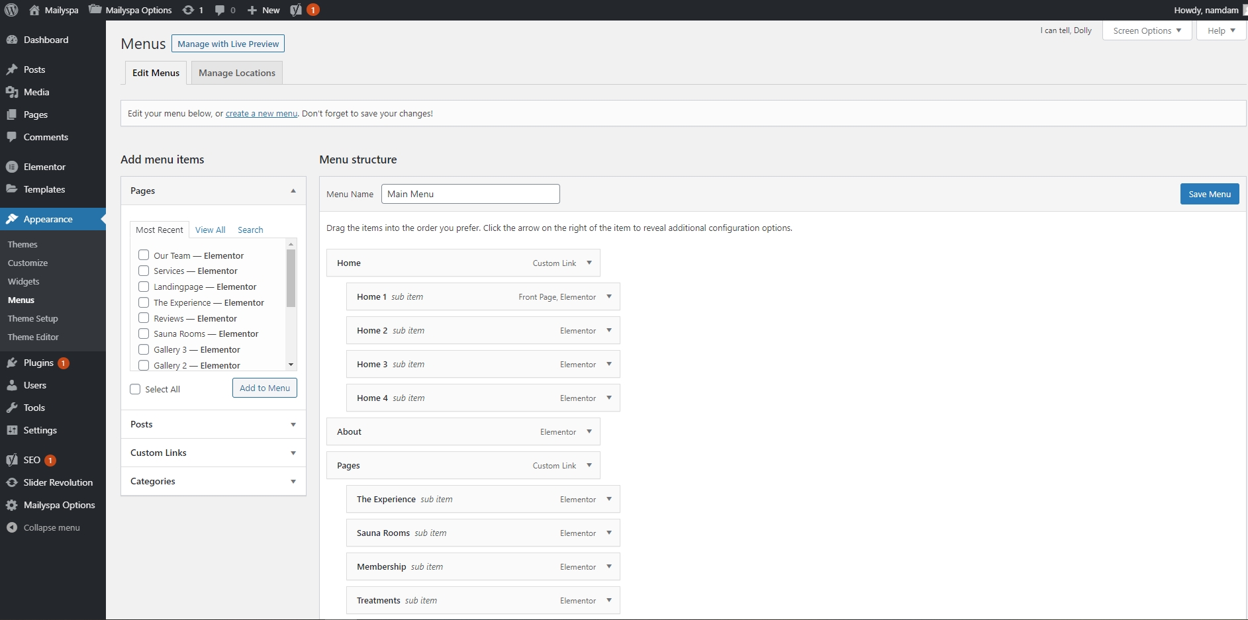
Task: Open the Screen Options dropdown
Action: (1147, 30)
